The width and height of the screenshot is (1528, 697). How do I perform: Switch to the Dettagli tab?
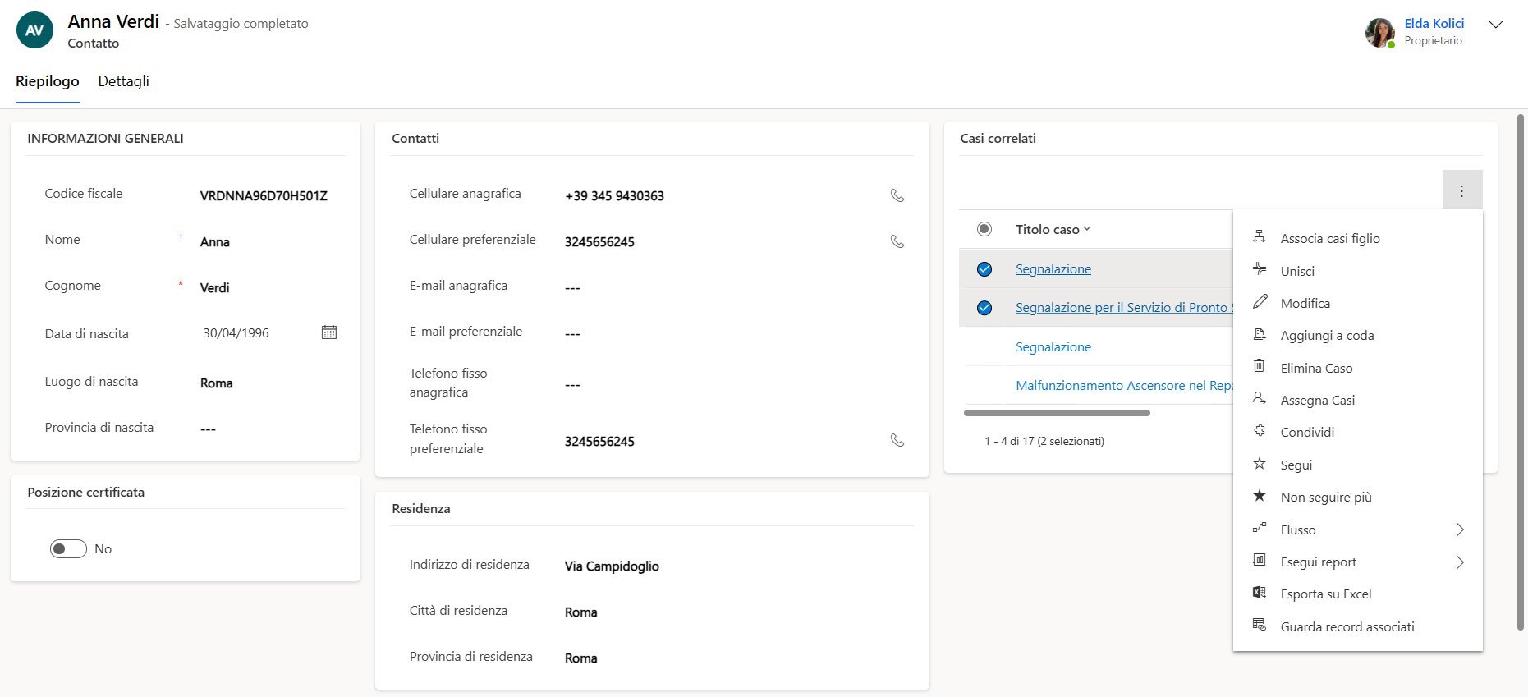[123, 81]
